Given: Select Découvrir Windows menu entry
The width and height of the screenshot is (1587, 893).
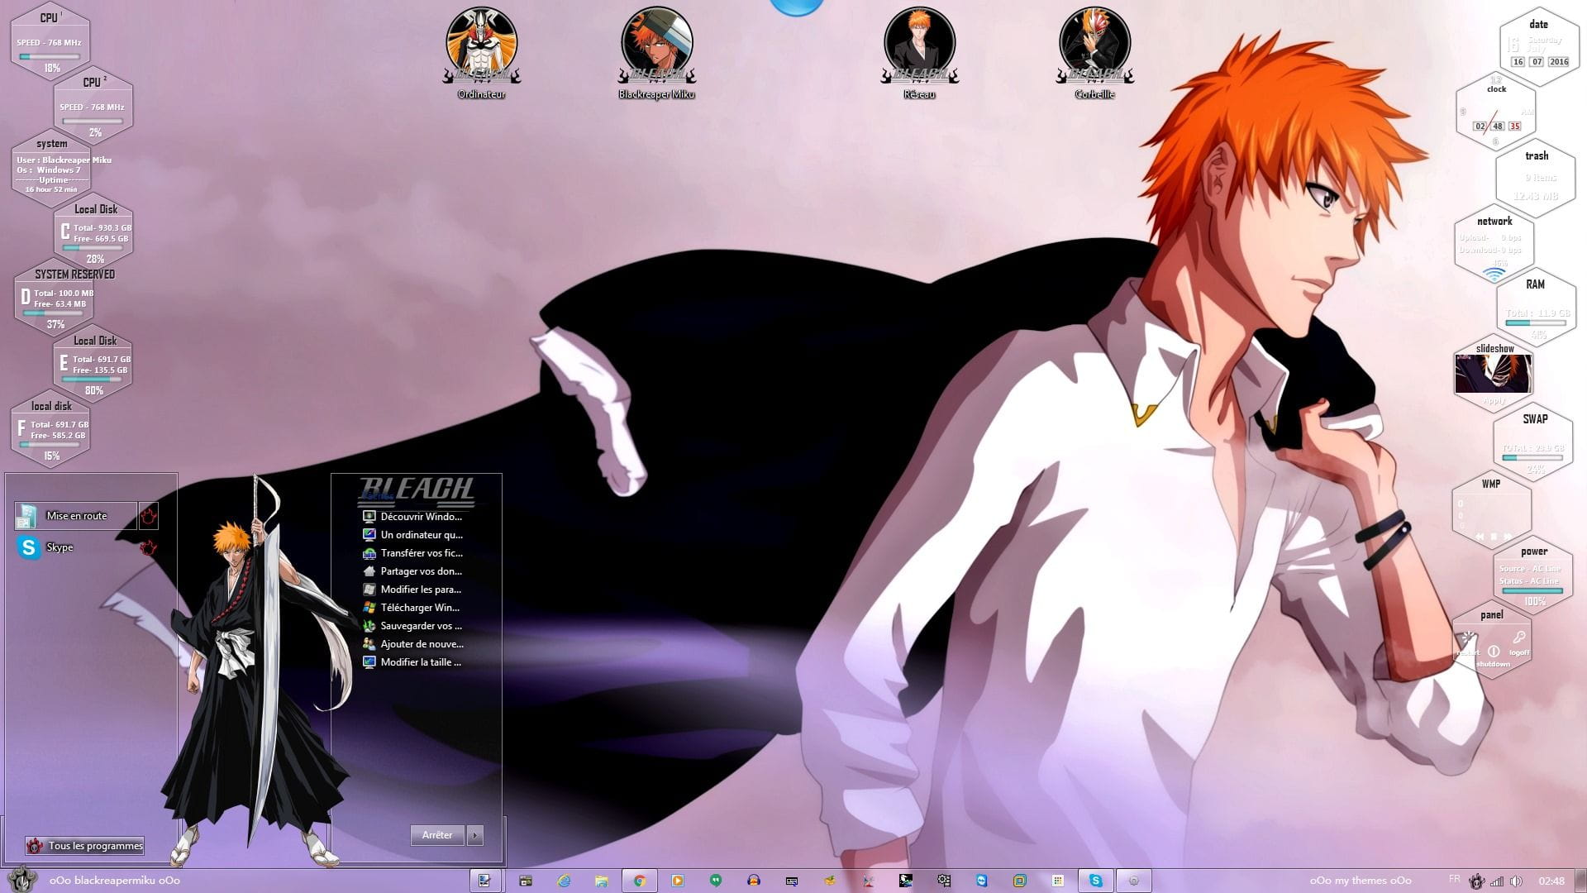Looking at the screenshot, I should [x=420, y=517].
